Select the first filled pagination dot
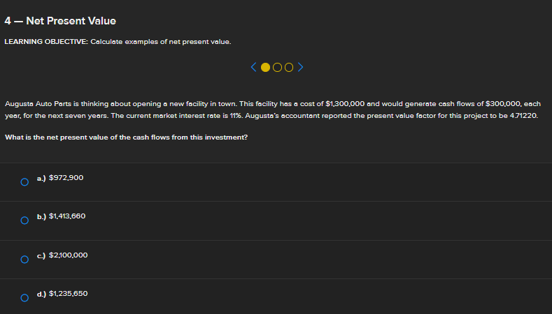The image size is (552, 314). click(265, 68)
